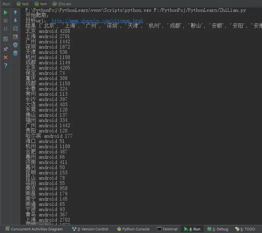Click the '惠州 android 66' line
Image resolution: width=262 pixels, height=233 pixels.
pos(45,157)
